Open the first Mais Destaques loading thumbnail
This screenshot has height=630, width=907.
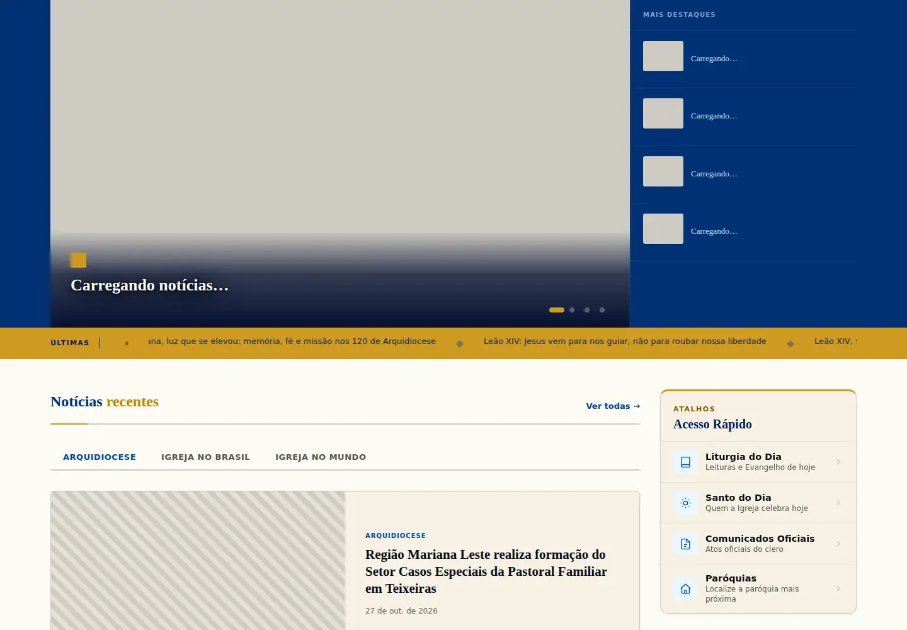tap(663, 56)
